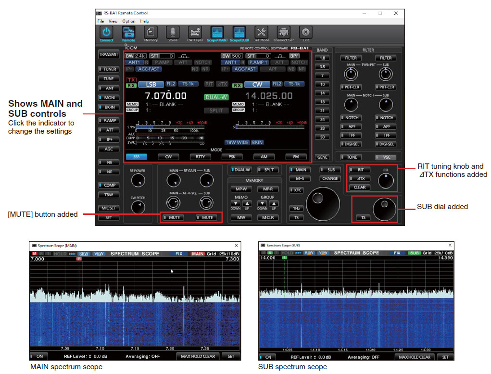Click the CHANGE button

coord(330,178)
